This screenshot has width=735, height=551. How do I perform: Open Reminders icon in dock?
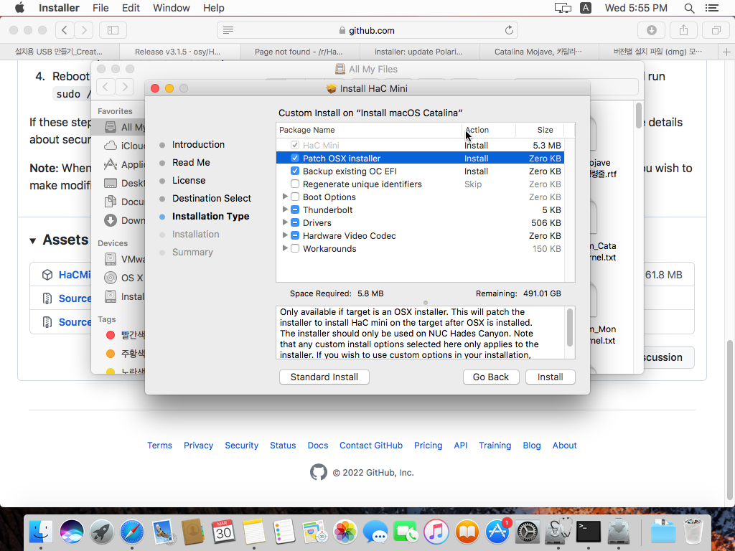tap(284, 532)
